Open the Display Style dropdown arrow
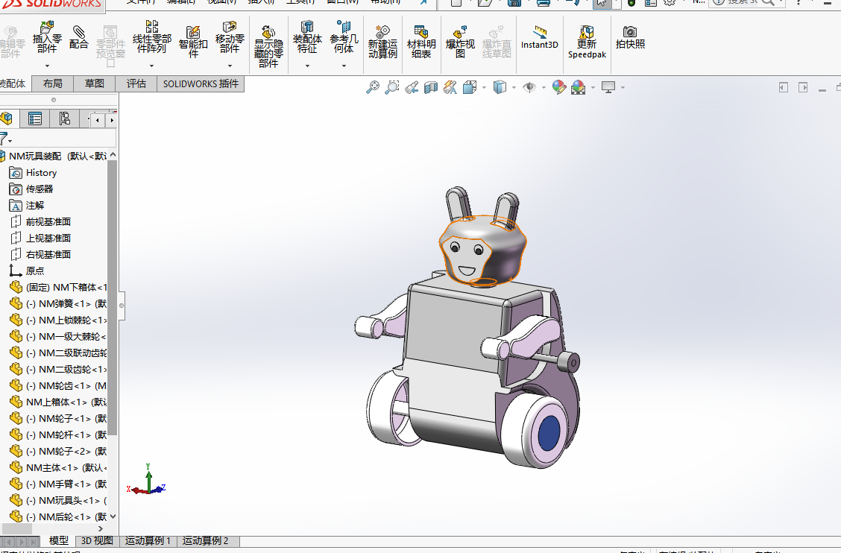841x553 pixels. point(514,87)
